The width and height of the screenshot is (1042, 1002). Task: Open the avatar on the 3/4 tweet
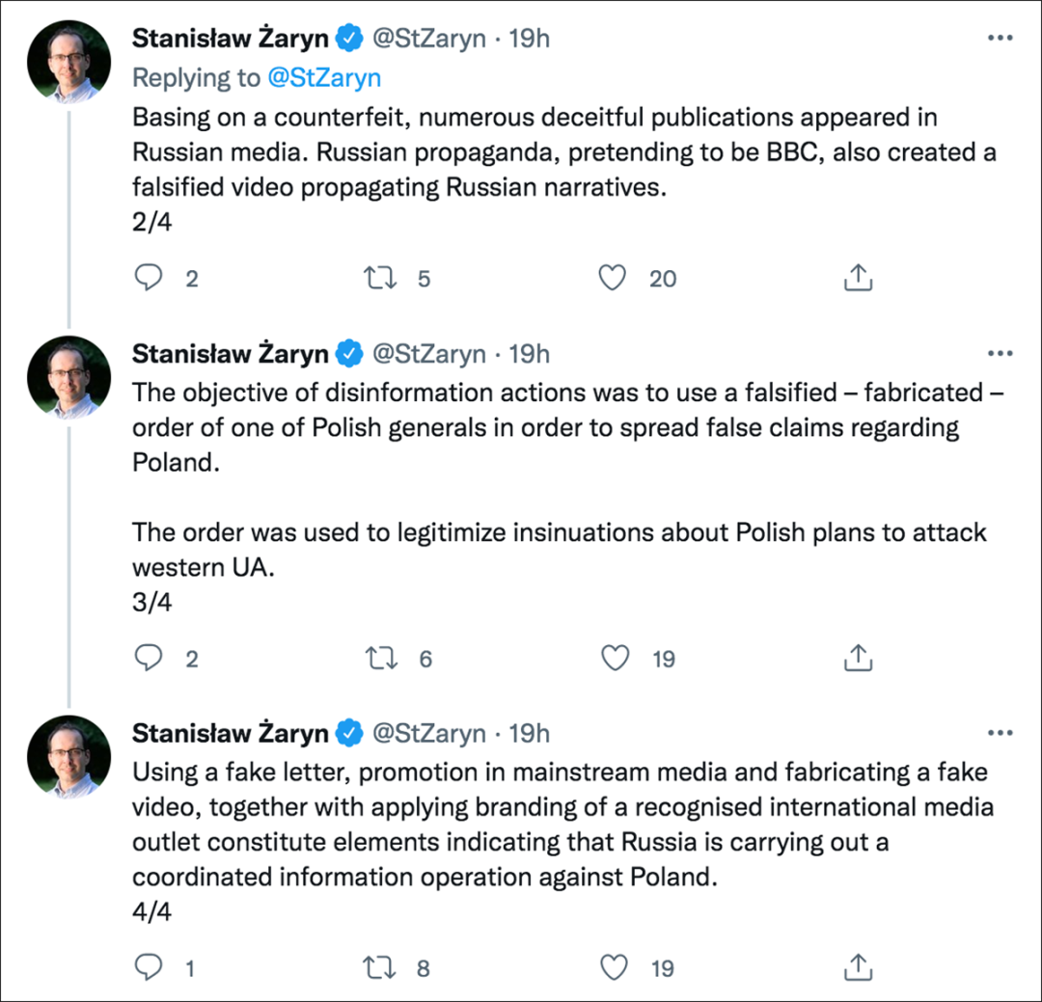click(x=69, y=379)
